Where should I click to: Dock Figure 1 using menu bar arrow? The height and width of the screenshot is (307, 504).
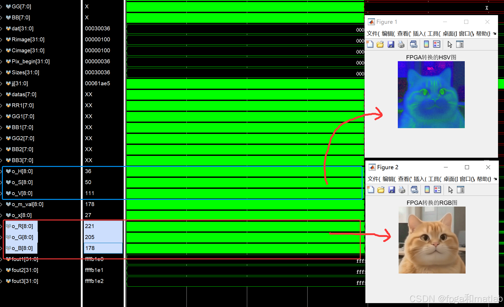(x=494, y=33)
